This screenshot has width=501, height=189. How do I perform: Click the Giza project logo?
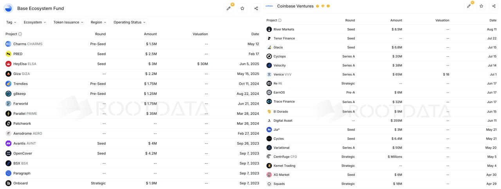(9, 74)
